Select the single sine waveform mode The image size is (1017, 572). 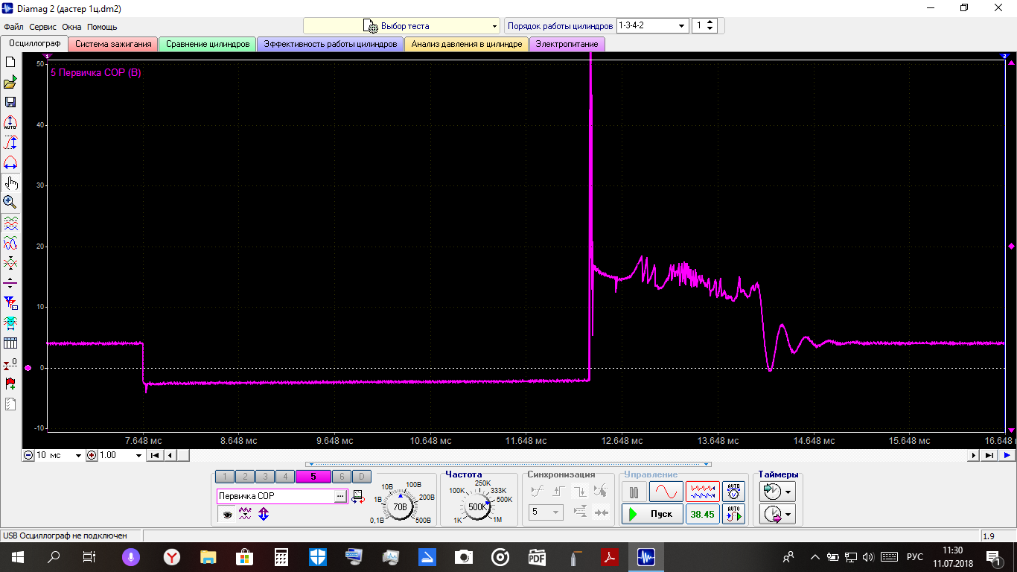[x=666, y=492]
